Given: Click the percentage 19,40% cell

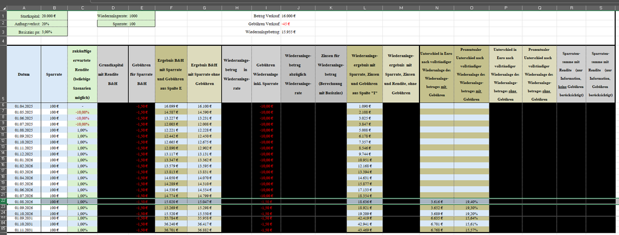Looking at the screenshot, I should click(472, 202).
